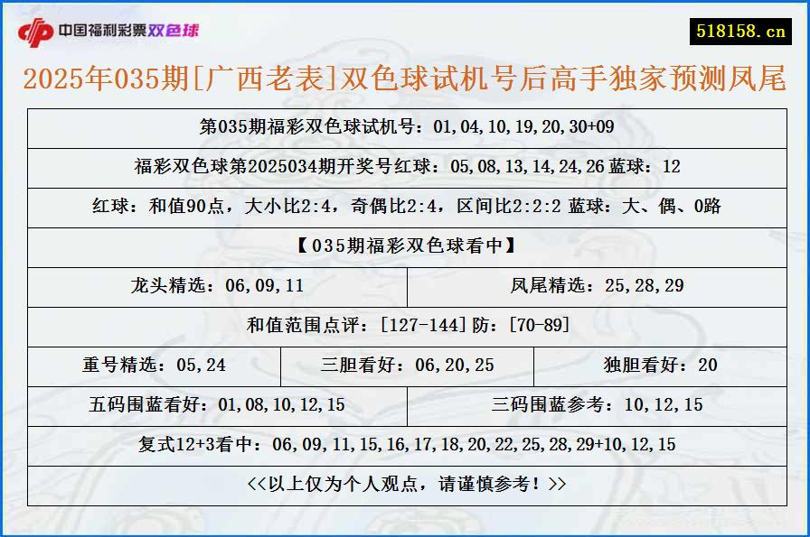
Task: Click the 2025034期 winning numbers row
Action: (x=405, y=168)
